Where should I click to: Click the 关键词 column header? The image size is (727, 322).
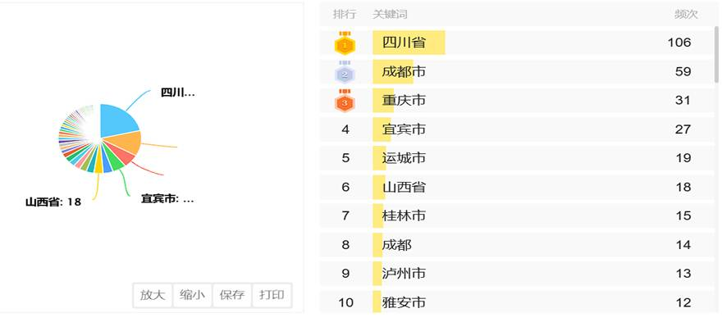point(390,15)
